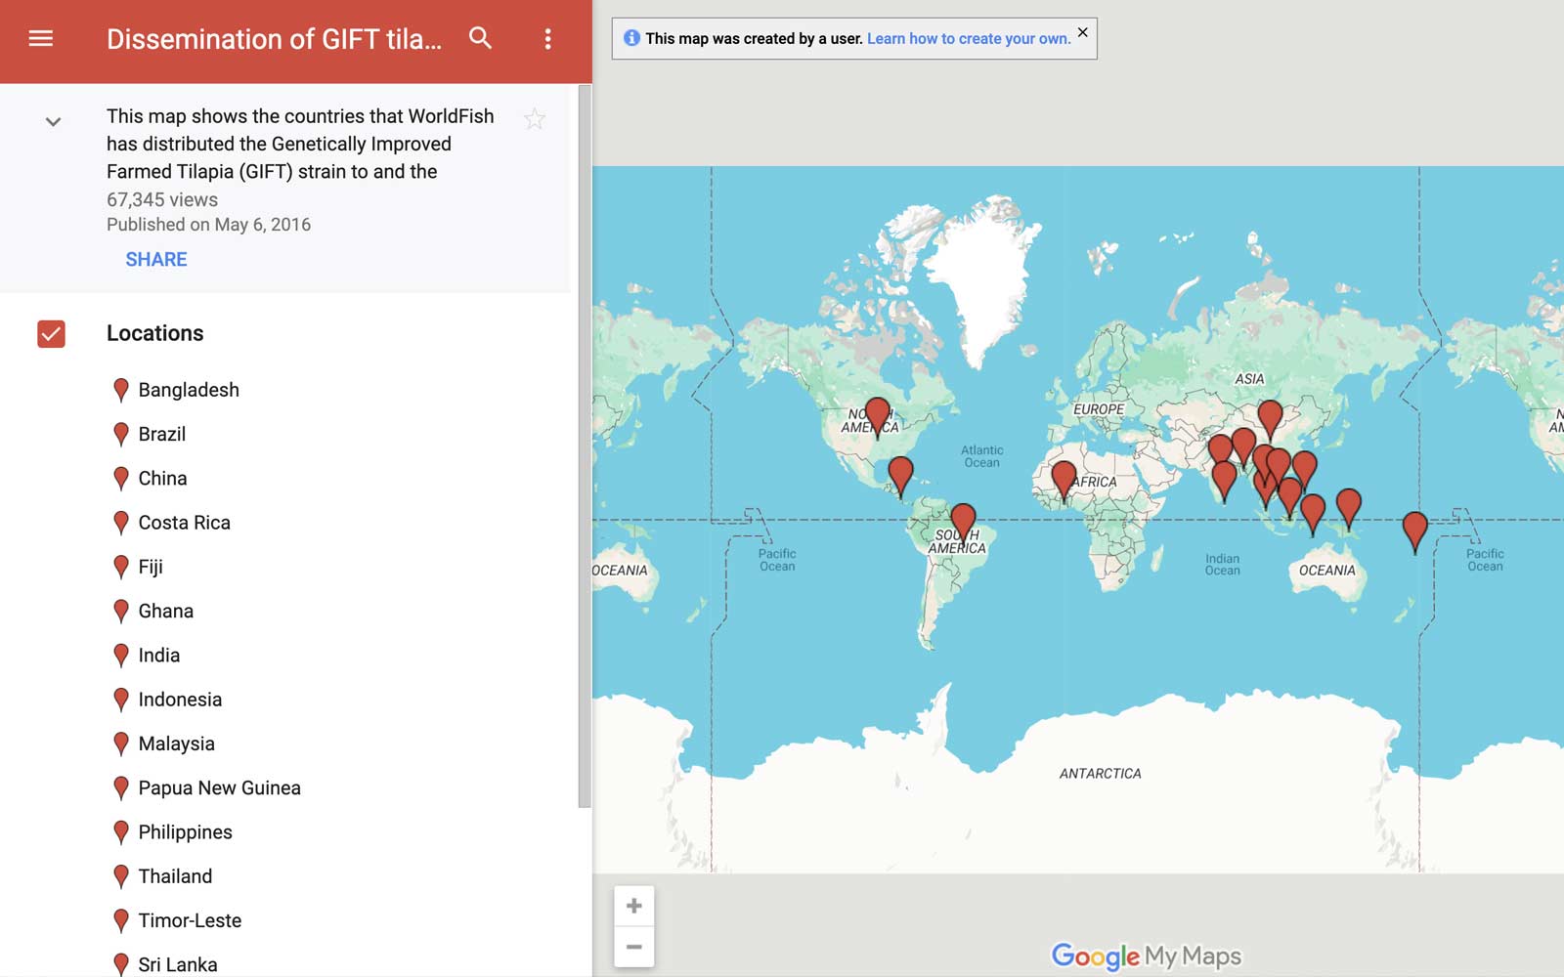Select Timor-Leste in the locations list
This screenshot has width=1564, height=977.
(190, 920)
